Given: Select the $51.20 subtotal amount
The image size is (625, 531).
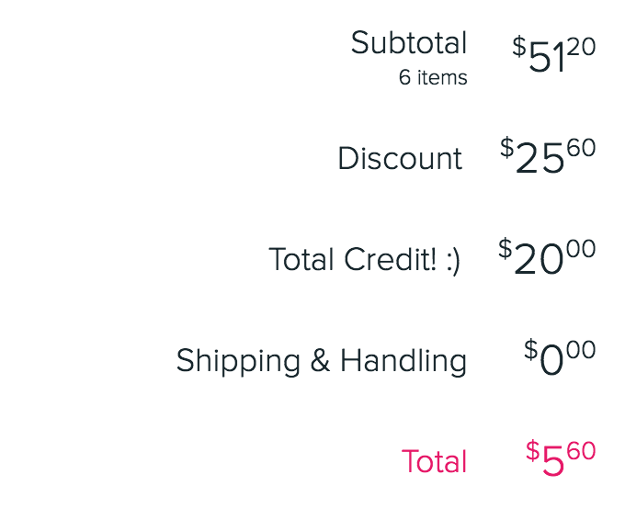Looking at the screenshot, I should (554, 54).
